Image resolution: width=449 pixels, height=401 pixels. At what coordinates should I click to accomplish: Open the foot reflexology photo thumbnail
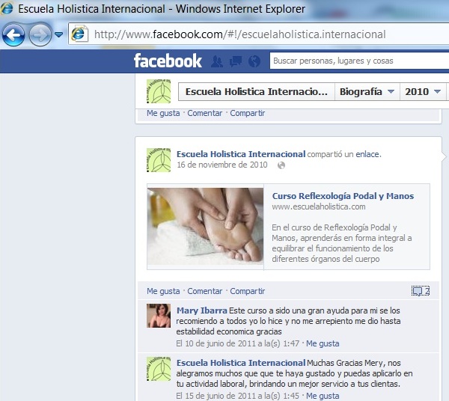coord(205,227)
